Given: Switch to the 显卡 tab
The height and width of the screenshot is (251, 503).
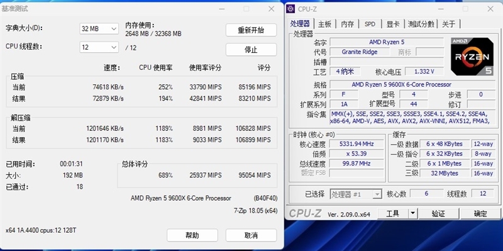Looking at the screenshot, I should [392, 24].
